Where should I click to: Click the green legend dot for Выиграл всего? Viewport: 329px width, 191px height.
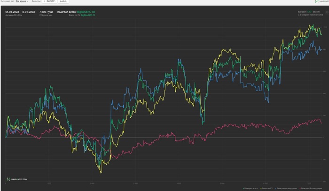coord(243,189)
